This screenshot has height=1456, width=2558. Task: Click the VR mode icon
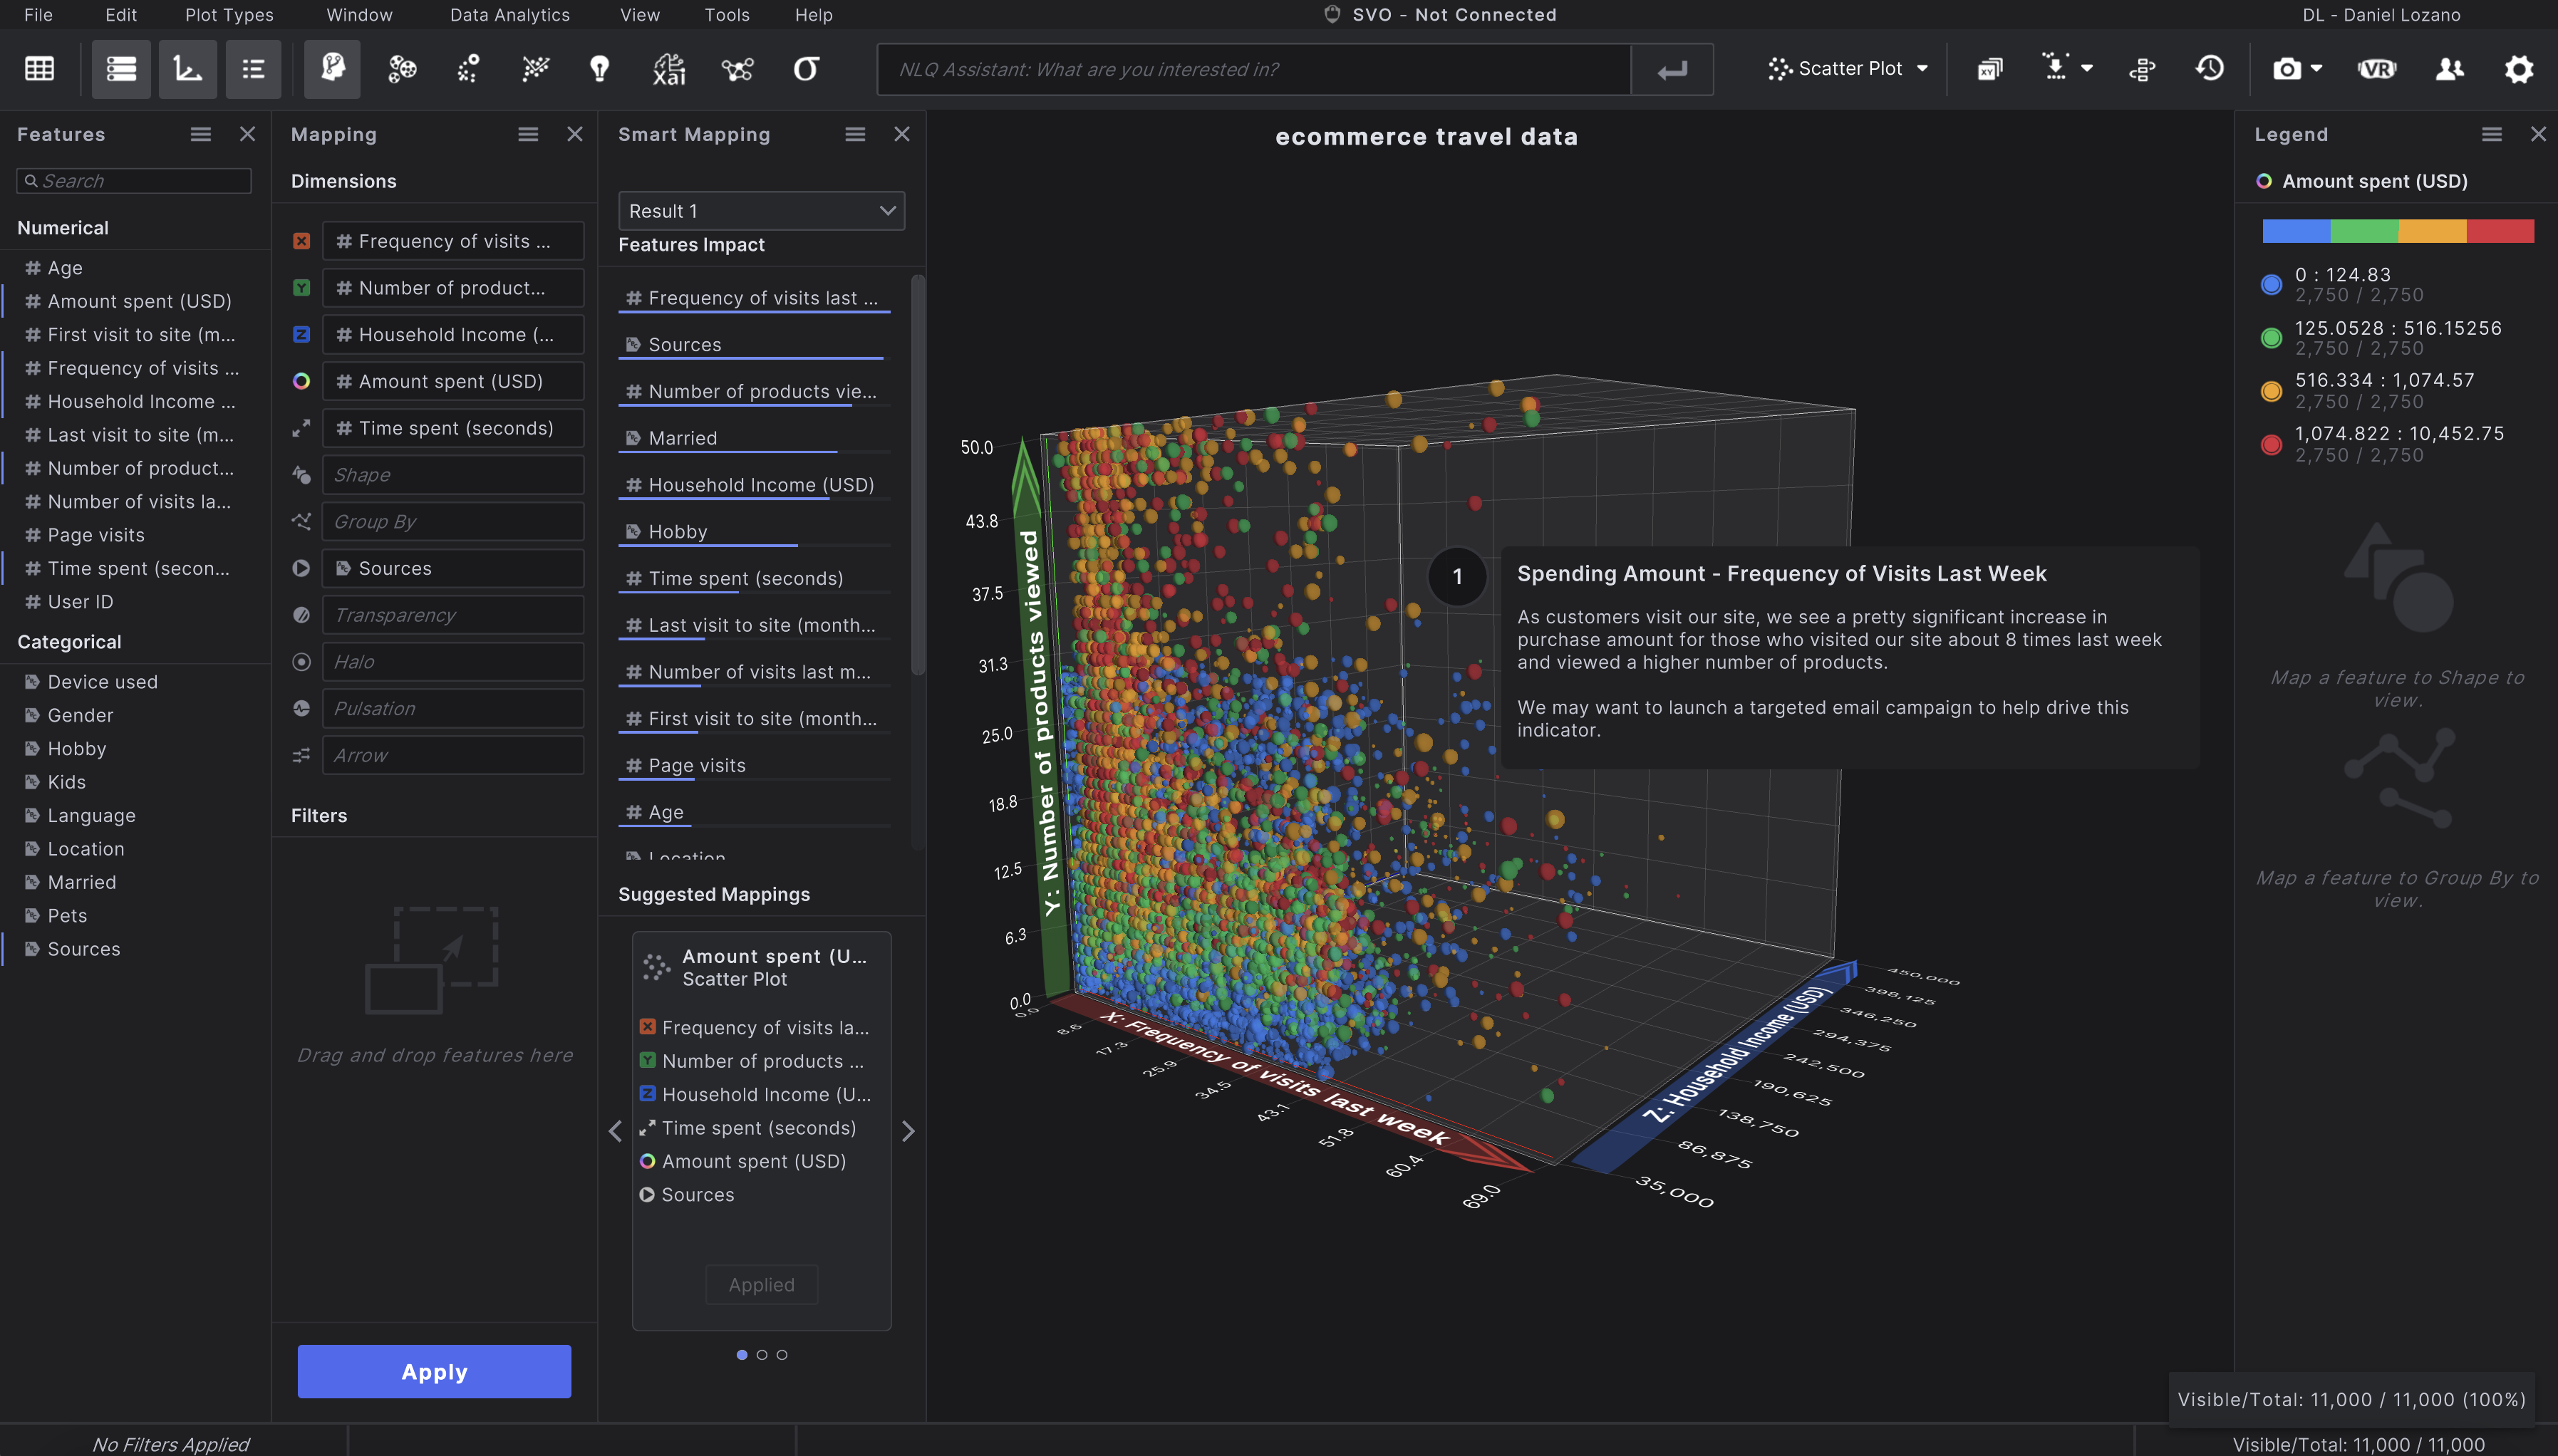click(x=2377, y=69)
